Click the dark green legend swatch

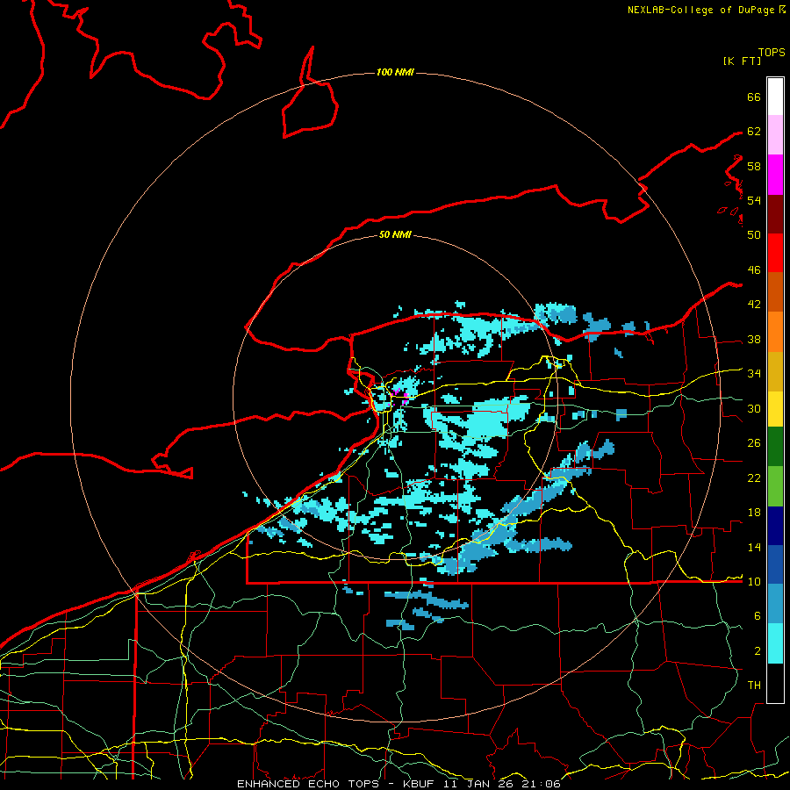click(x=775, y=447)
